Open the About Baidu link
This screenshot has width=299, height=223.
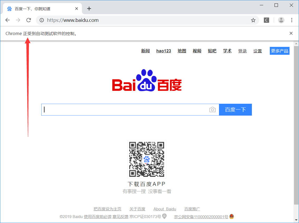165,209
